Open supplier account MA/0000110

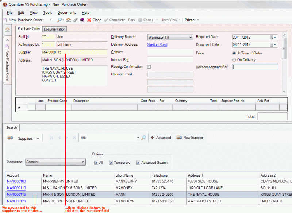(x=16, y=188)
